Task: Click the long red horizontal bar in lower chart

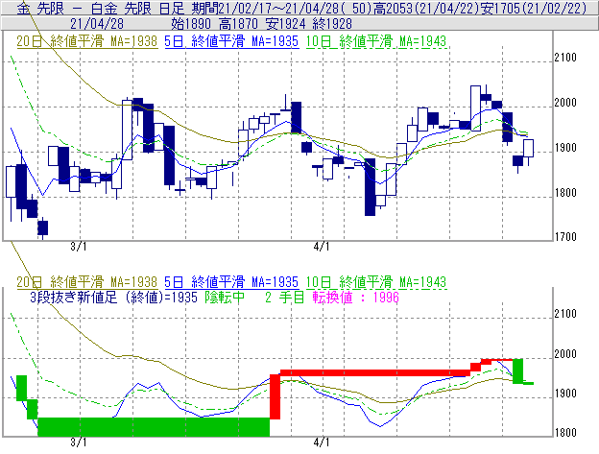Action: click(375, 373)
